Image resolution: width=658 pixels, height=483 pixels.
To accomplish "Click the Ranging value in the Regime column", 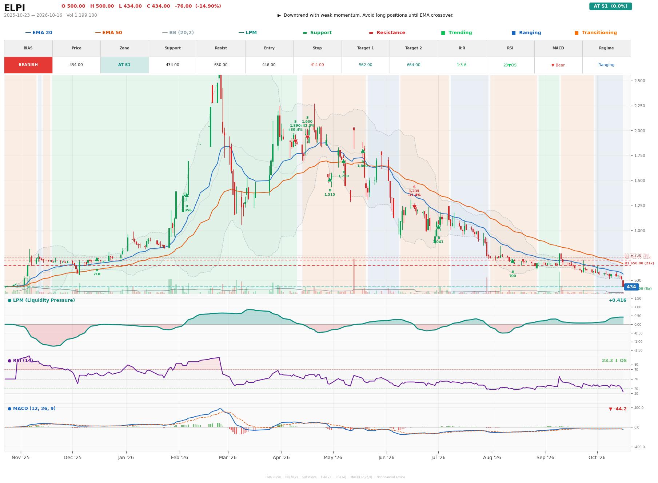I will [x=606, y=65].
